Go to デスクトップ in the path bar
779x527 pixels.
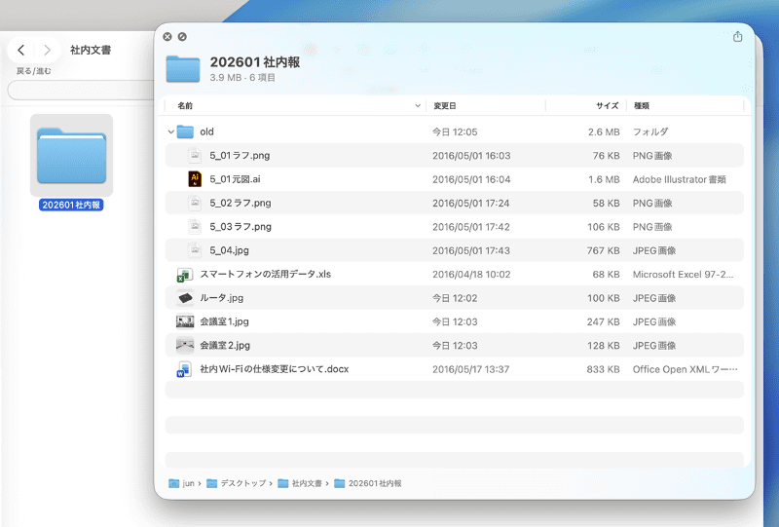[x=243, y=483]
